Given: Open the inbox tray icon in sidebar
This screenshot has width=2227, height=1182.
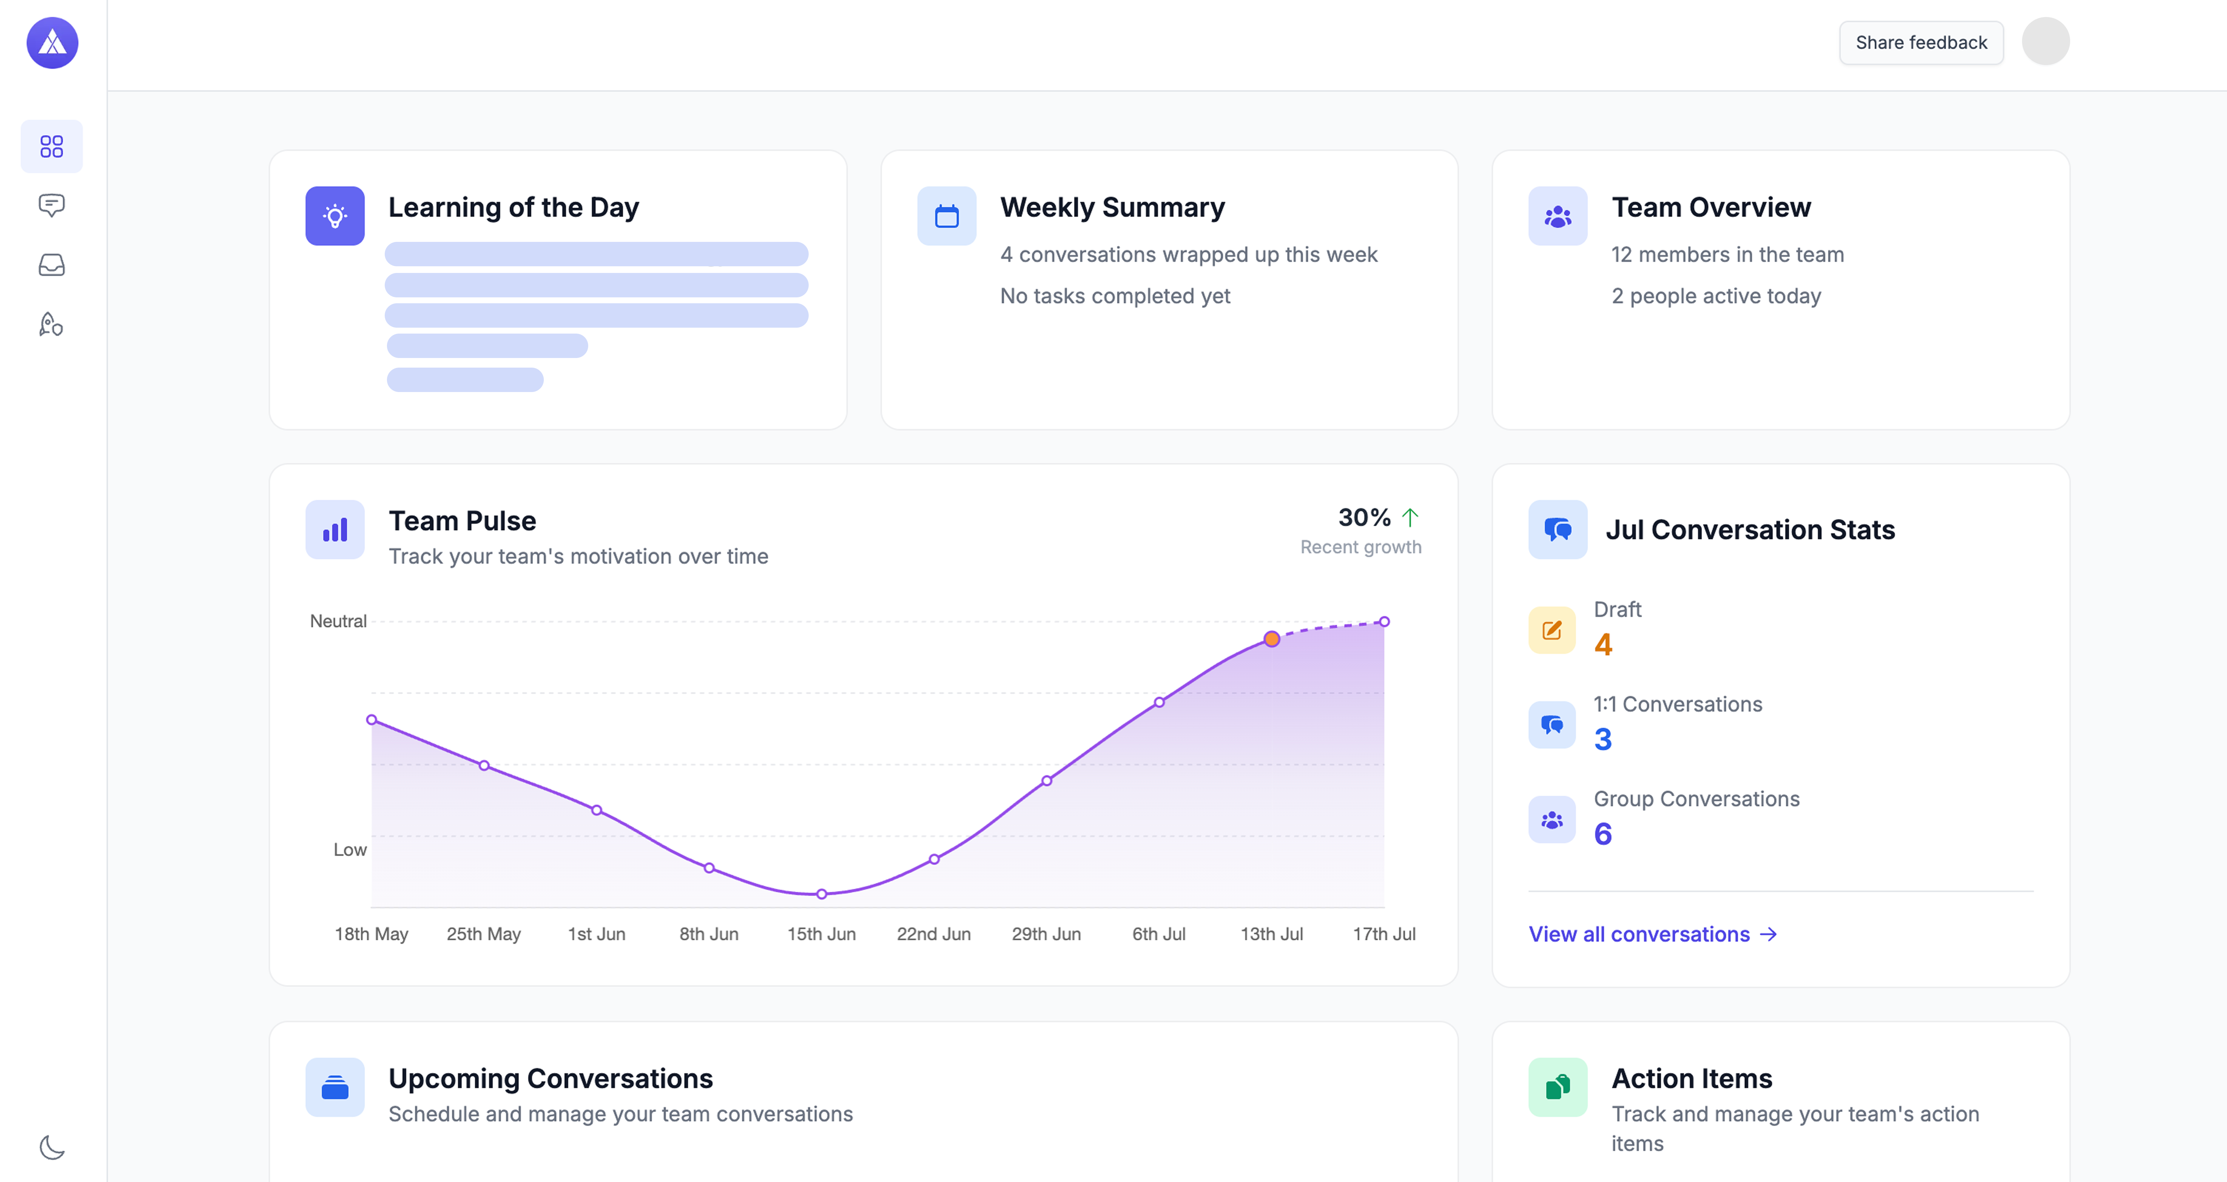Looking at the screenshot, I should (52, 265).
